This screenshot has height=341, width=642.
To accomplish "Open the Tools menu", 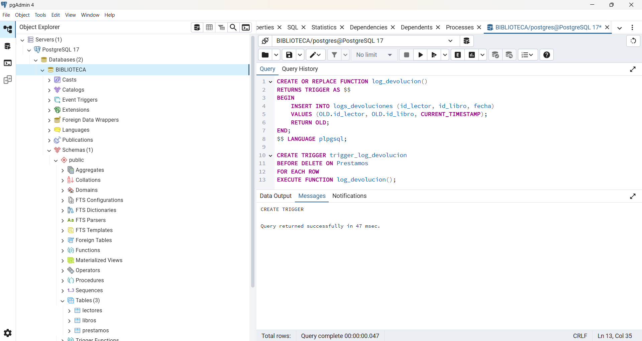I will pos(40,15).
